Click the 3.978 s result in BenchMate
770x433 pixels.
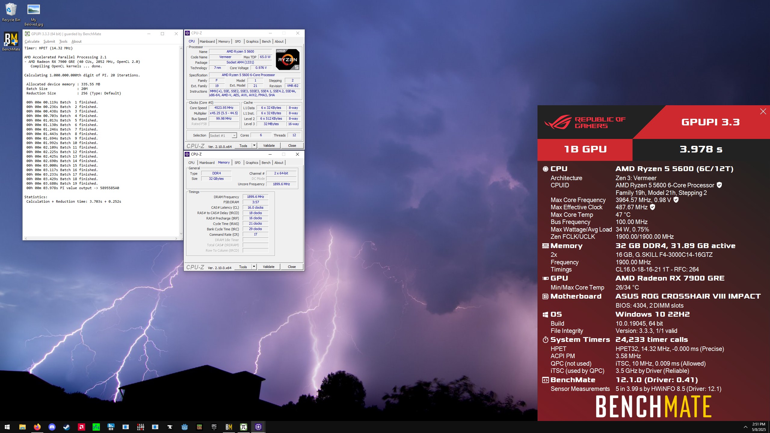coord(701,149)
